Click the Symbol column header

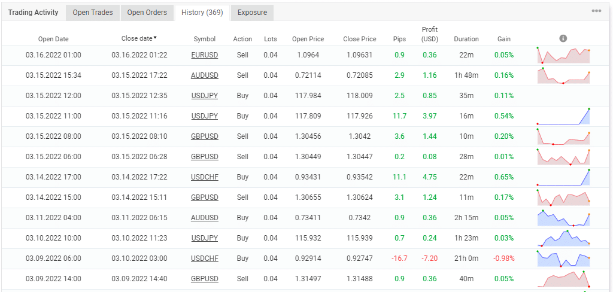click(205, 39)
